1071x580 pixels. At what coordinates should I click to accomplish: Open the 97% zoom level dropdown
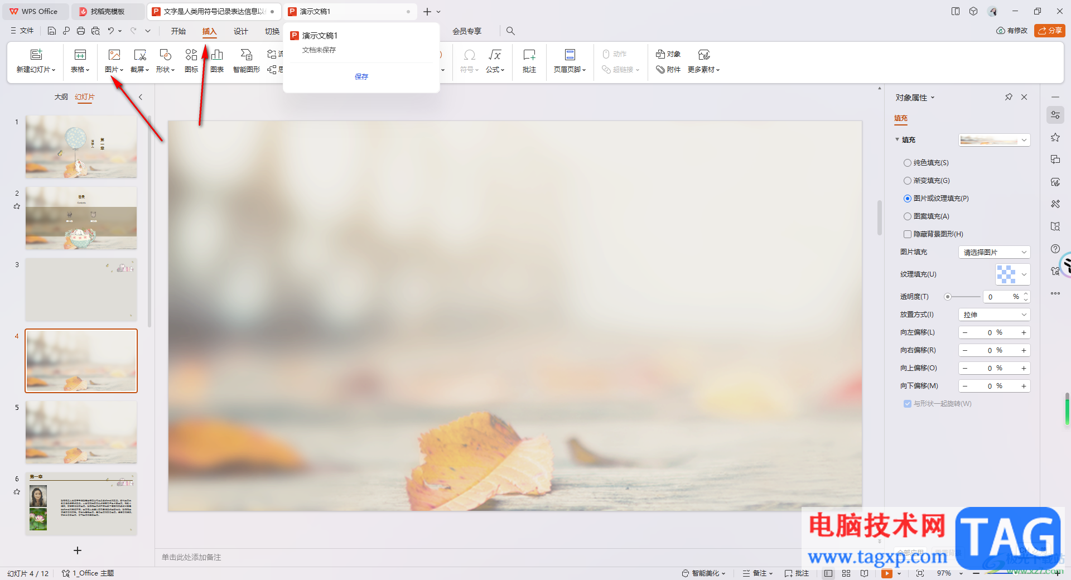click(x=950, y=573)
